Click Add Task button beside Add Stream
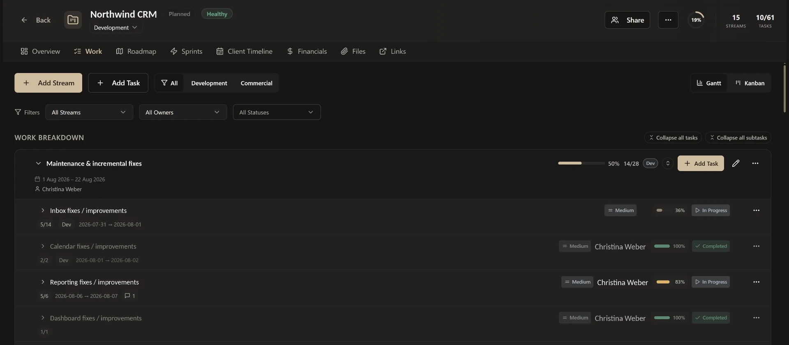 (x=118, y=83)
